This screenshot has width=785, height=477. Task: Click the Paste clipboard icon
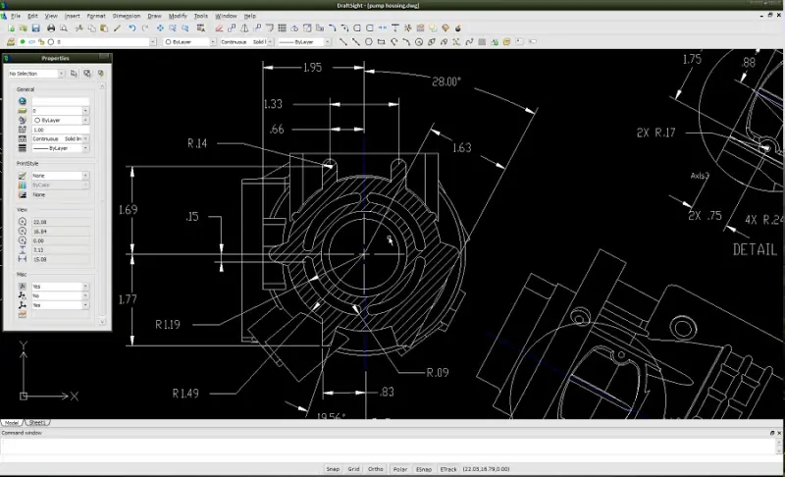pyautogui.click(x=104, y=28)
